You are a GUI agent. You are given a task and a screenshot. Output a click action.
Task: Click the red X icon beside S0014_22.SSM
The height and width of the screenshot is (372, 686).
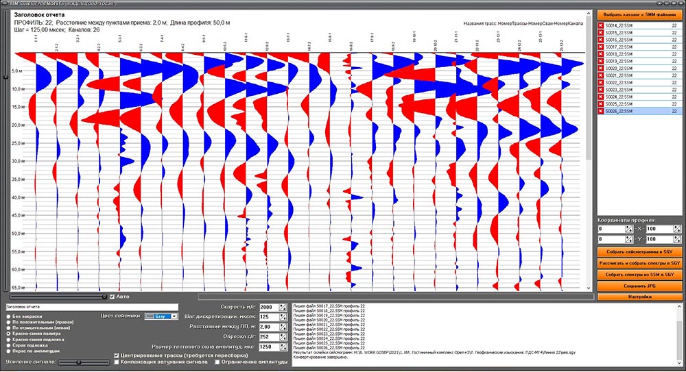pyautogui.click(x=601, y=26)
